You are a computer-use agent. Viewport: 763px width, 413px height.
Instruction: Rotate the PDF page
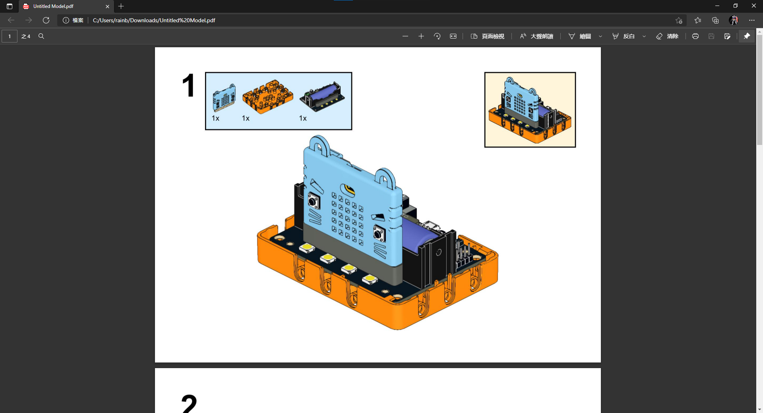tap(437, 36)
